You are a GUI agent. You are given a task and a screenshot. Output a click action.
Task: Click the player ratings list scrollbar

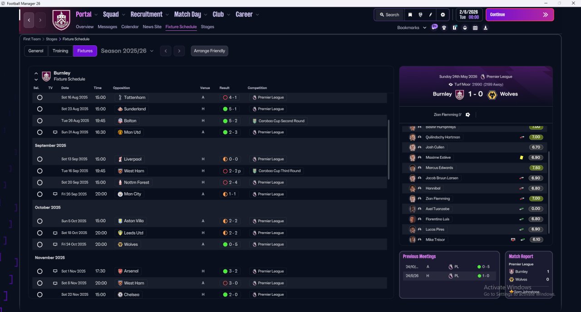549,193
